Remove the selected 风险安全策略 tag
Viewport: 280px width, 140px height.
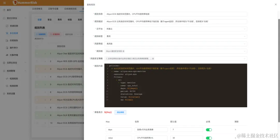click(153, 59)
